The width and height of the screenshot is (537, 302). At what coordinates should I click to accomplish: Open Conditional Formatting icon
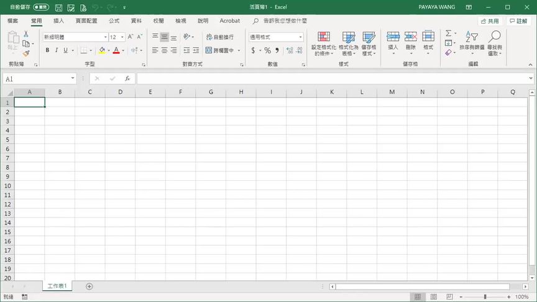[x=324, y=36]
